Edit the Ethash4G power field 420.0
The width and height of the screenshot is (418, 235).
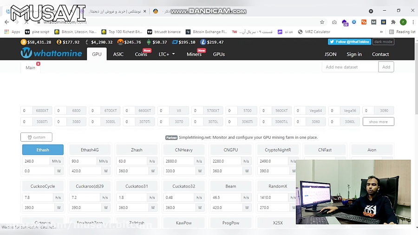pyautogui.click(x=85, y=171)
